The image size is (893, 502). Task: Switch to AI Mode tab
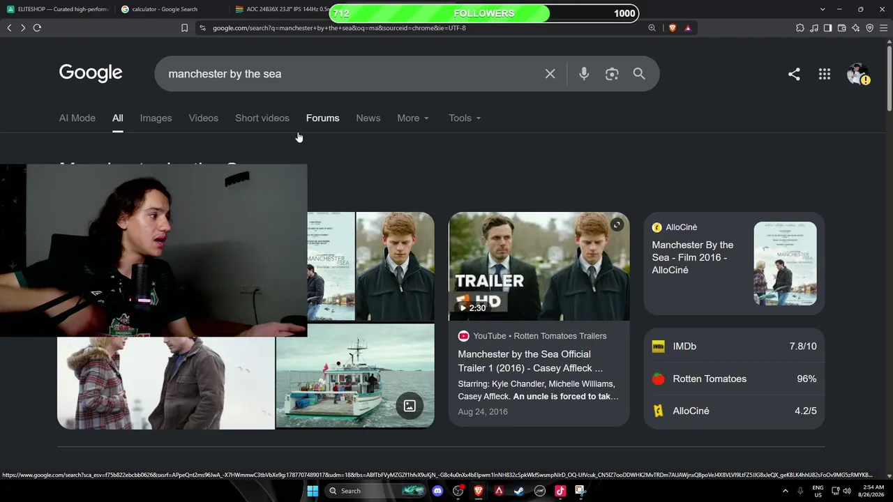(77, 118)
